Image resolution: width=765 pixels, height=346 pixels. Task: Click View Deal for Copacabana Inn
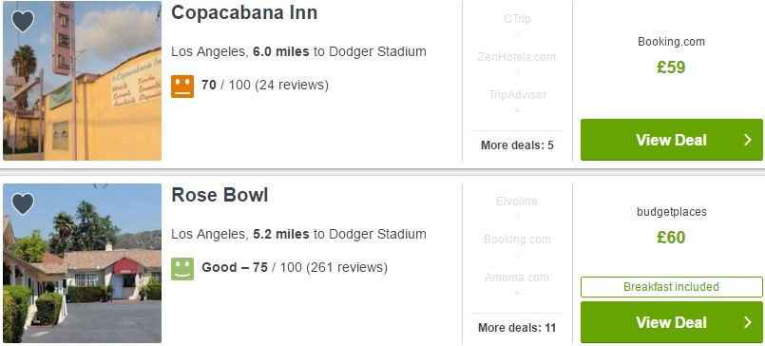tap(671, 140)
